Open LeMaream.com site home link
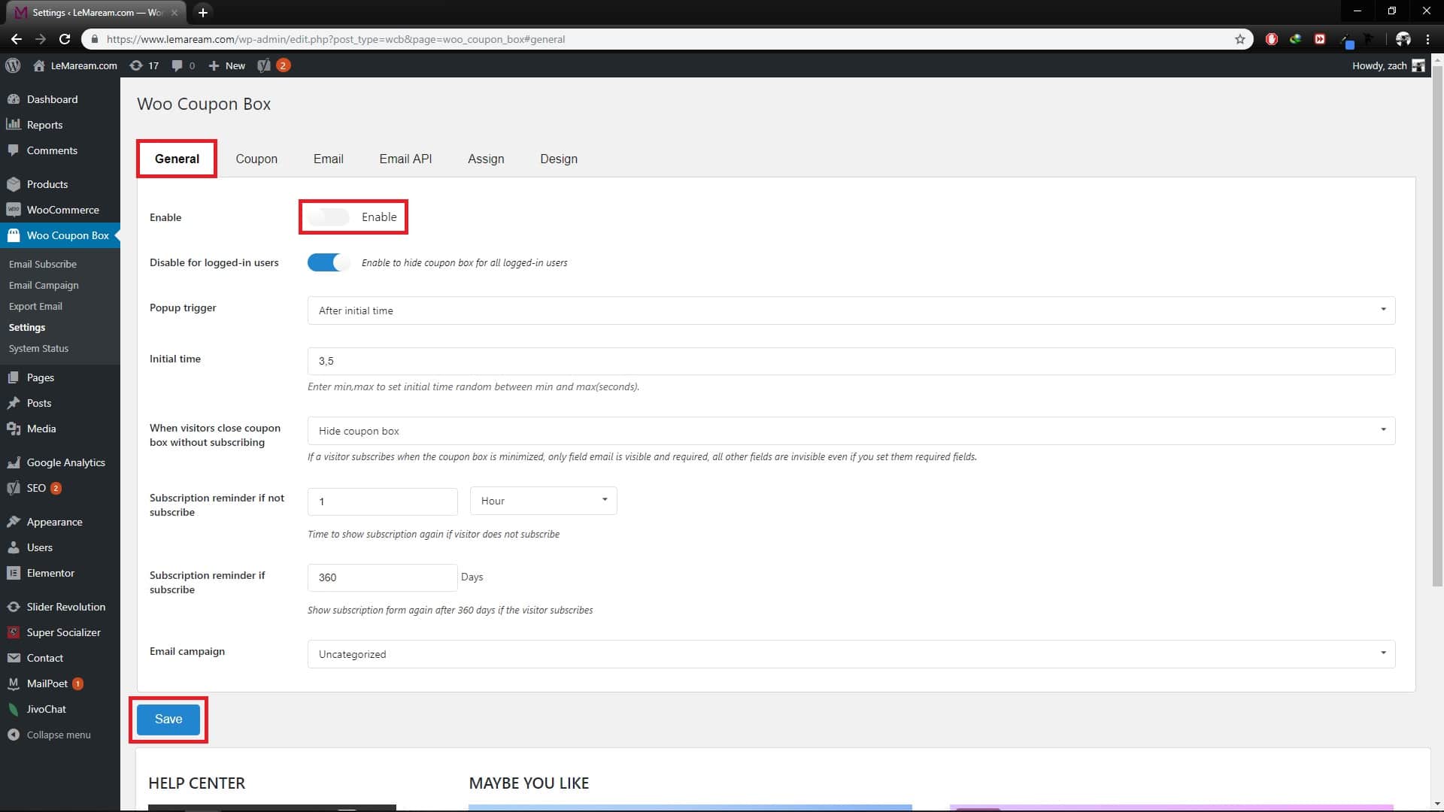The height and width of the screenshot is (812, 1444). tap(75, 65)
